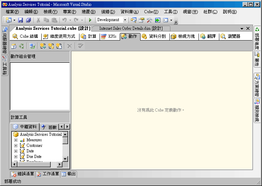Close the active document with the X
Screen dimensions: 262x186
248,28
